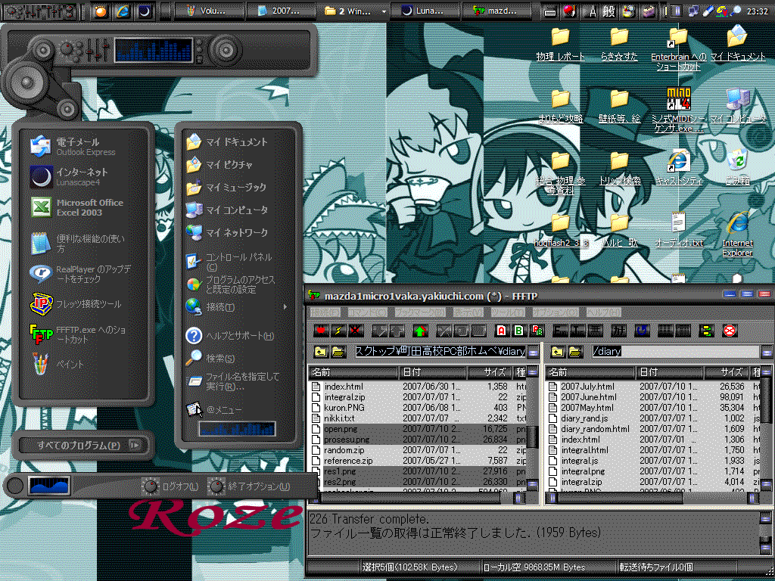Expand 接続(T) submenu in start menu
This screenshot has height=581, width=775.
coord(237,307)
